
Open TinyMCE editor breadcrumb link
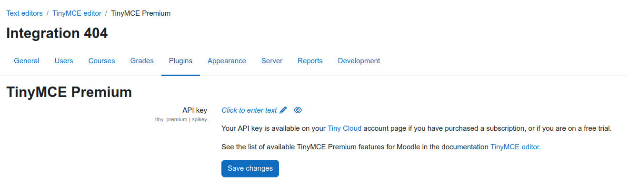tap(77, 13)
